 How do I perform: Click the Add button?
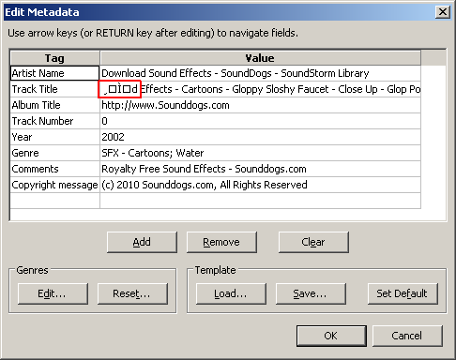coord(142,242)
